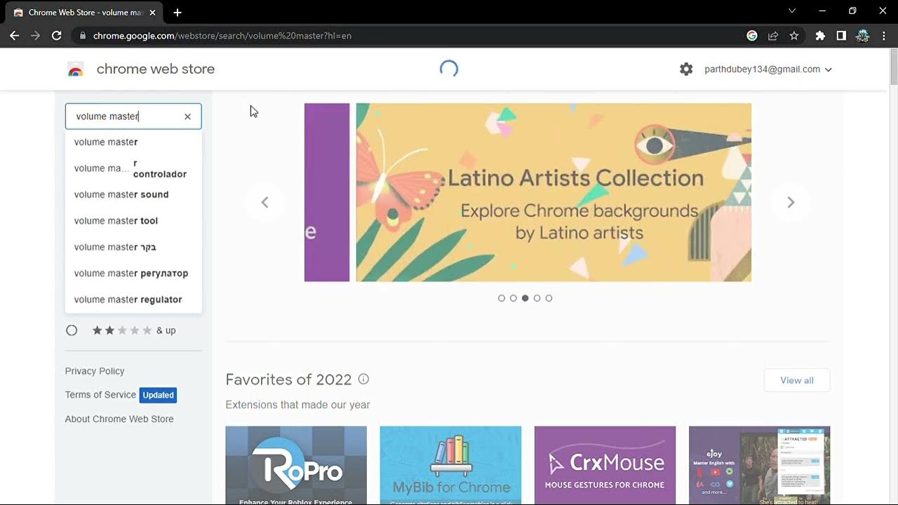The width and height of the screenshot is (898, 505).
Task: Select the third carousel dot
Action: click(x=525, y=298)
